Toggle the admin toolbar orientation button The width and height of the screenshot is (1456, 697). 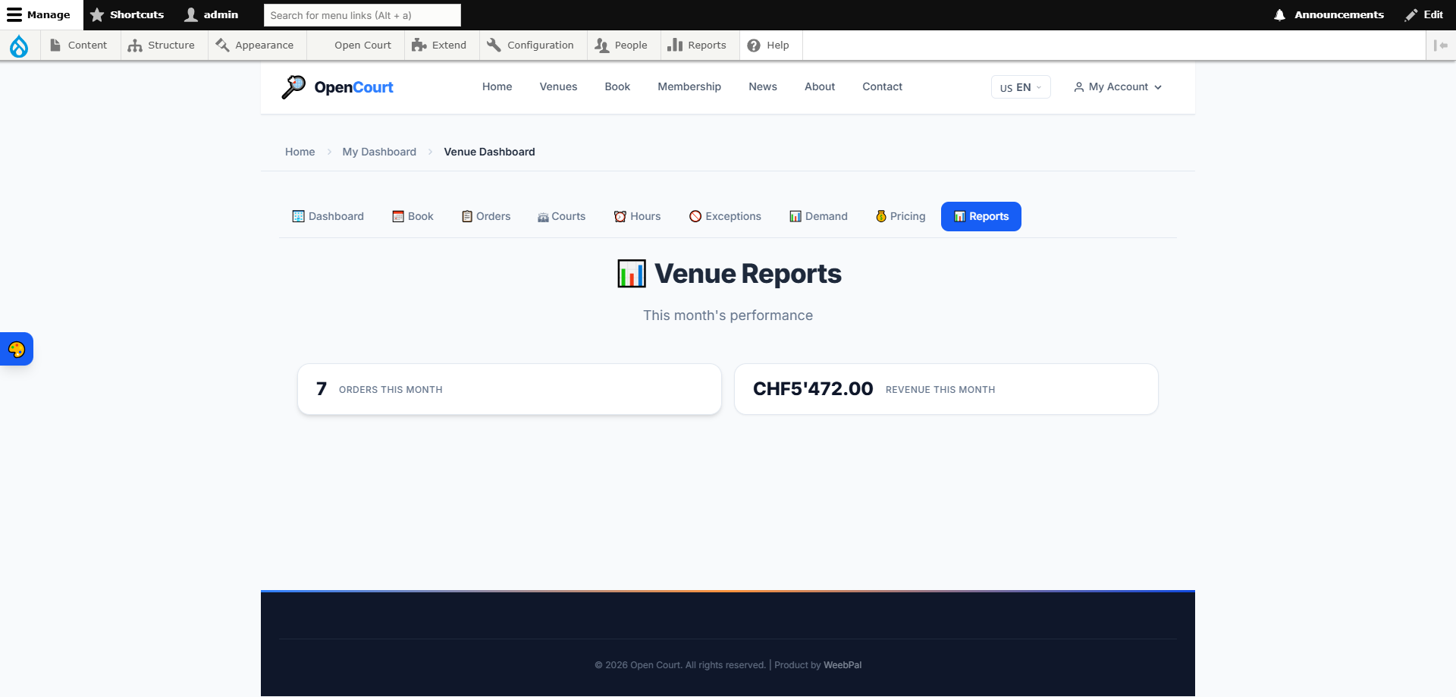coord(1441,46)
